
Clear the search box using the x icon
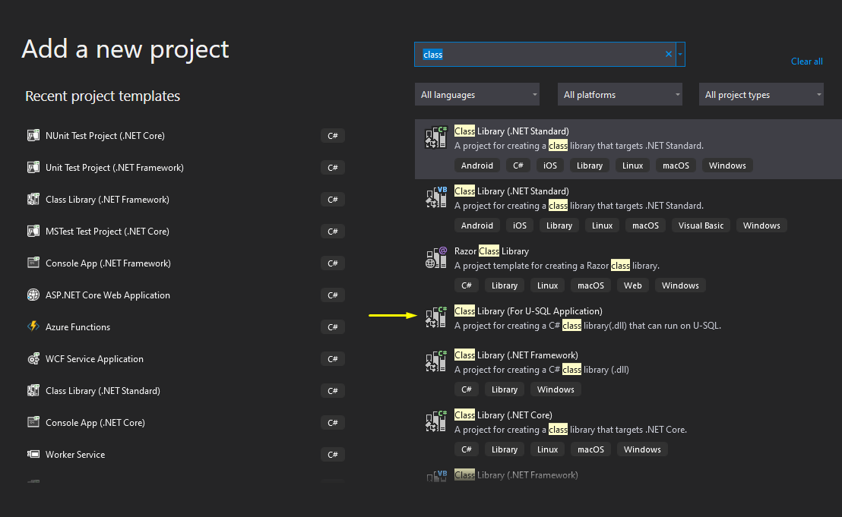(668, 54)
